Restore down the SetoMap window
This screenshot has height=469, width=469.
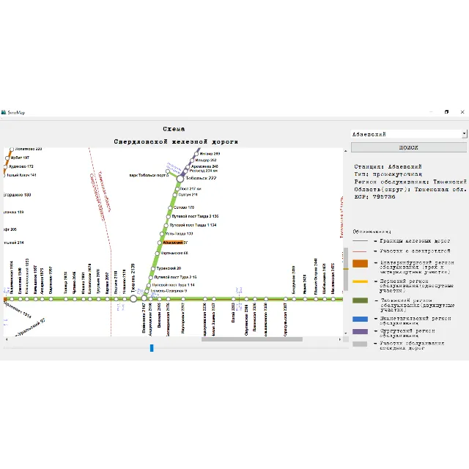click(446, 112)
